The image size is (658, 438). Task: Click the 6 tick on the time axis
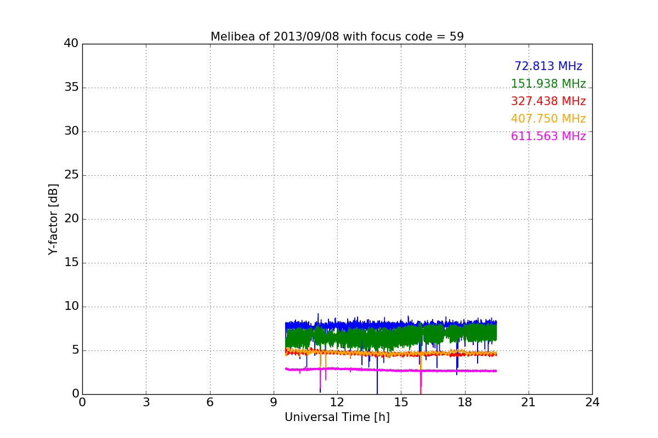coord(209,402)
